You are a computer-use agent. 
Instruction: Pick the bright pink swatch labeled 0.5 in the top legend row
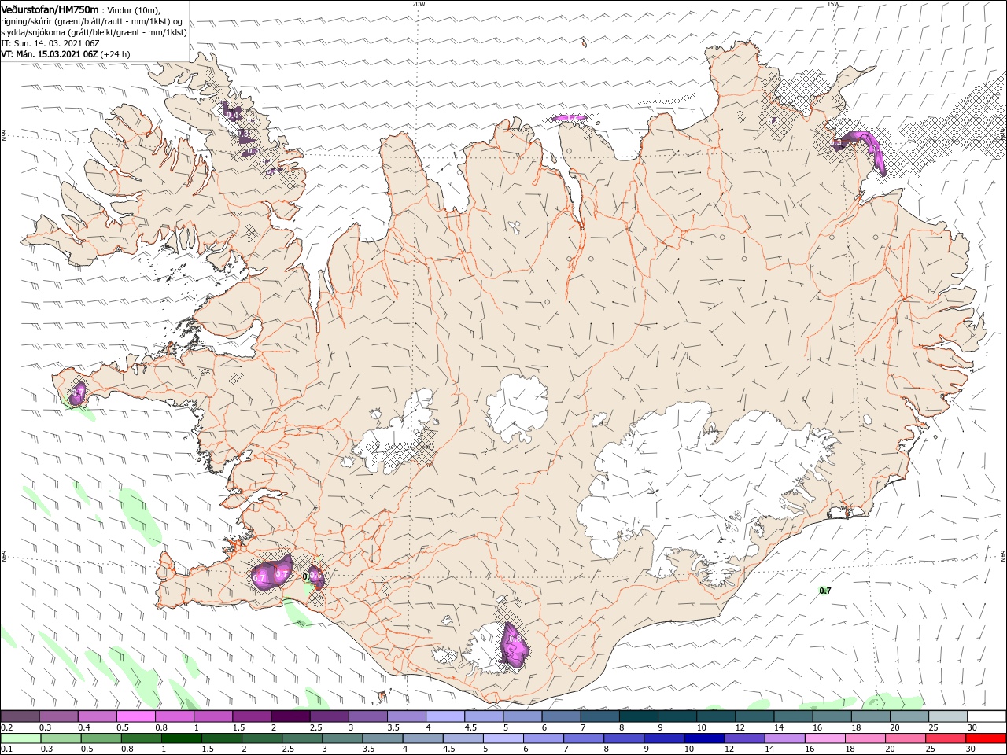point(136,716)
